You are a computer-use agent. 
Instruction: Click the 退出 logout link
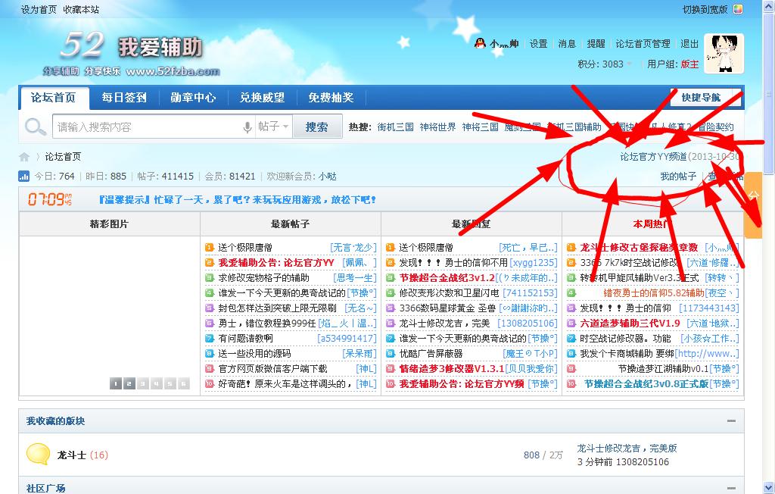(689, 44)
